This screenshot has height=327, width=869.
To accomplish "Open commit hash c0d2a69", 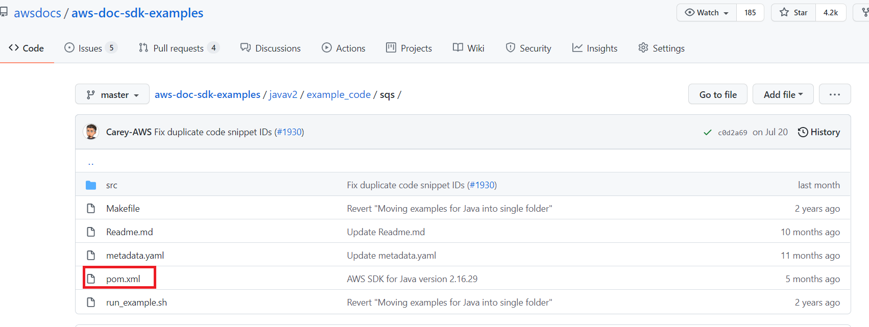I will (x=733, y=133).
